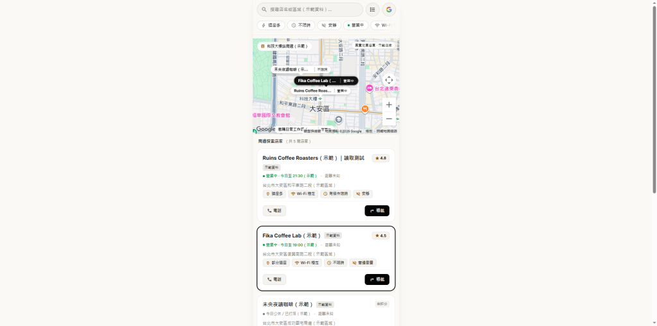Click the magnifier icon in search bar

[264, 9]
